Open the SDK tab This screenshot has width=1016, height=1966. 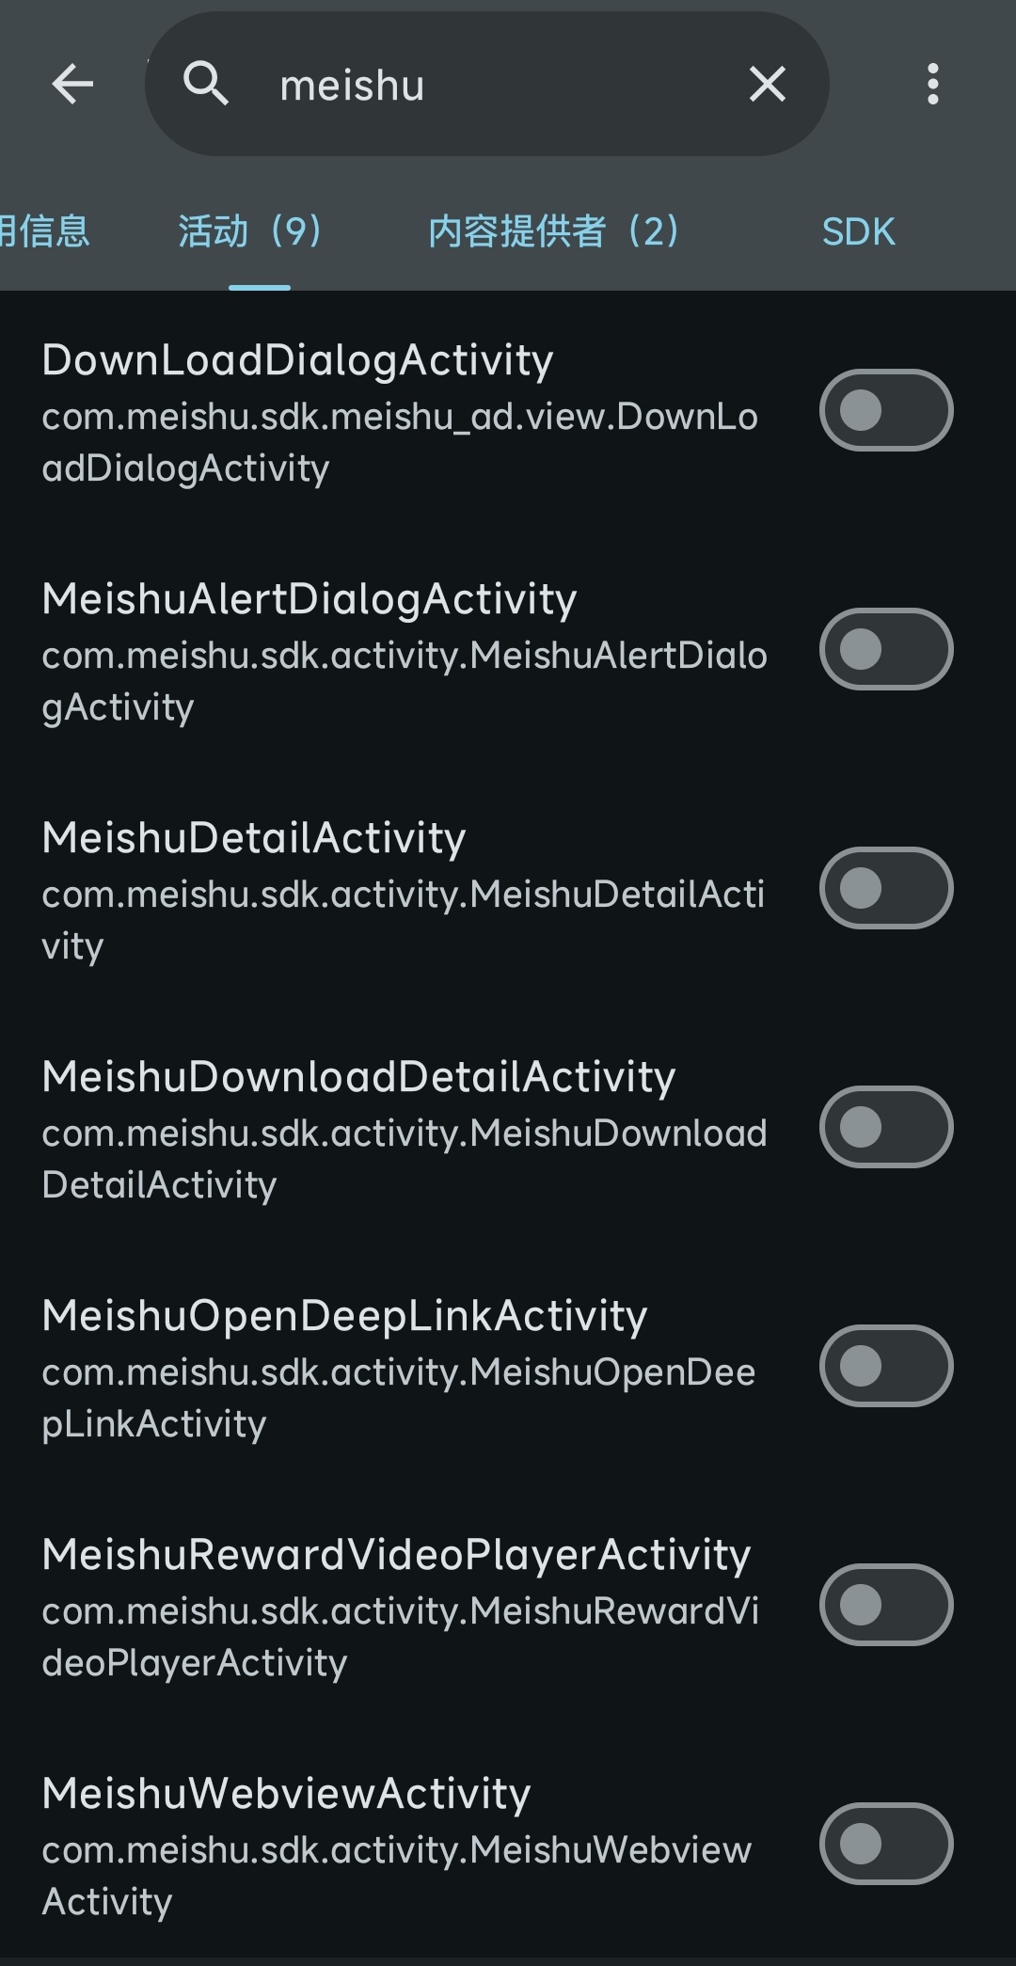(x=858, y=231)
